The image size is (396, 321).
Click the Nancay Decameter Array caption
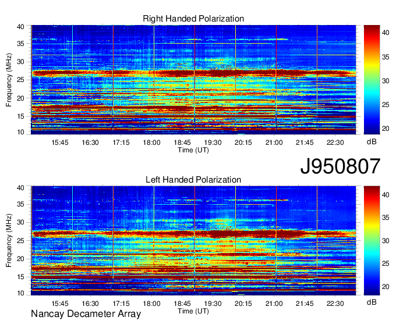86,314
